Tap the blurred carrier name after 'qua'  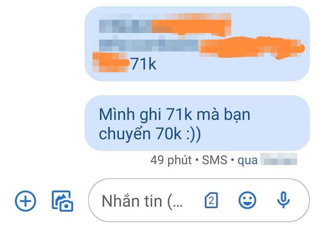click(279, 159)
